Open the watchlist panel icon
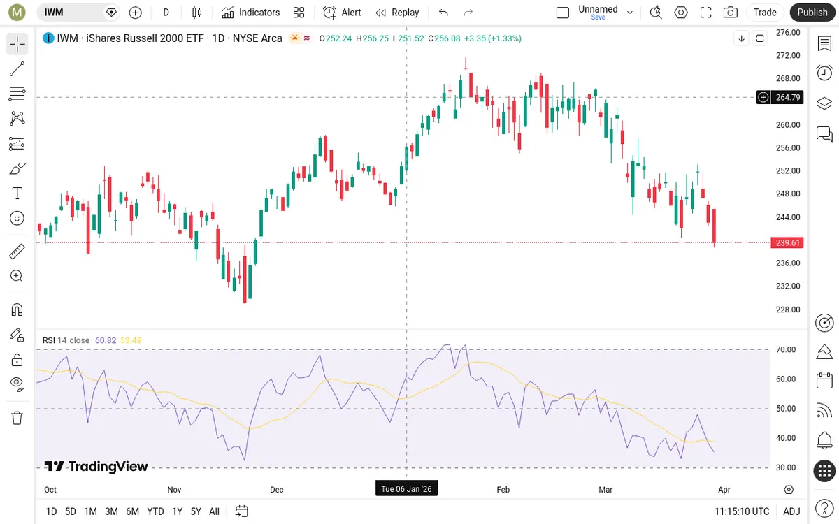 [x=824, y=43]
